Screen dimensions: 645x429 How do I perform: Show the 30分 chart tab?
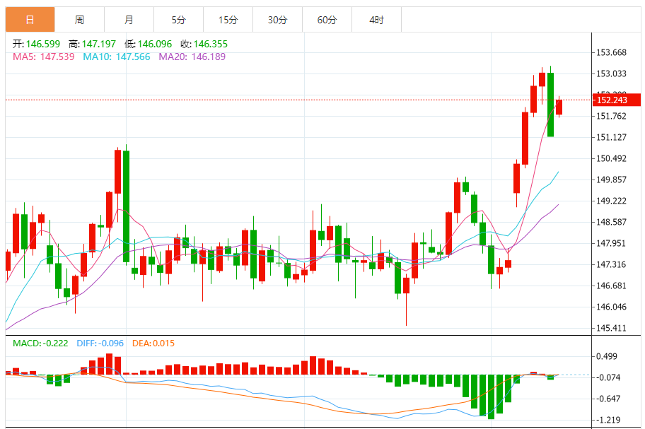[x=277, y=20]
